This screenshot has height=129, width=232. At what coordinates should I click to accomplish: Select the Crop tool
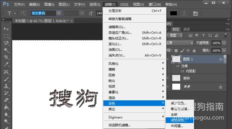(6, 57)
